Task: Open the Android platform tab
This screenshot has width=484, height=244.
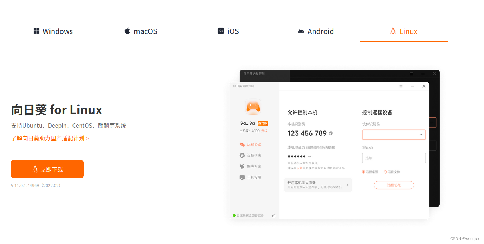Action: [x=316, y=31]
